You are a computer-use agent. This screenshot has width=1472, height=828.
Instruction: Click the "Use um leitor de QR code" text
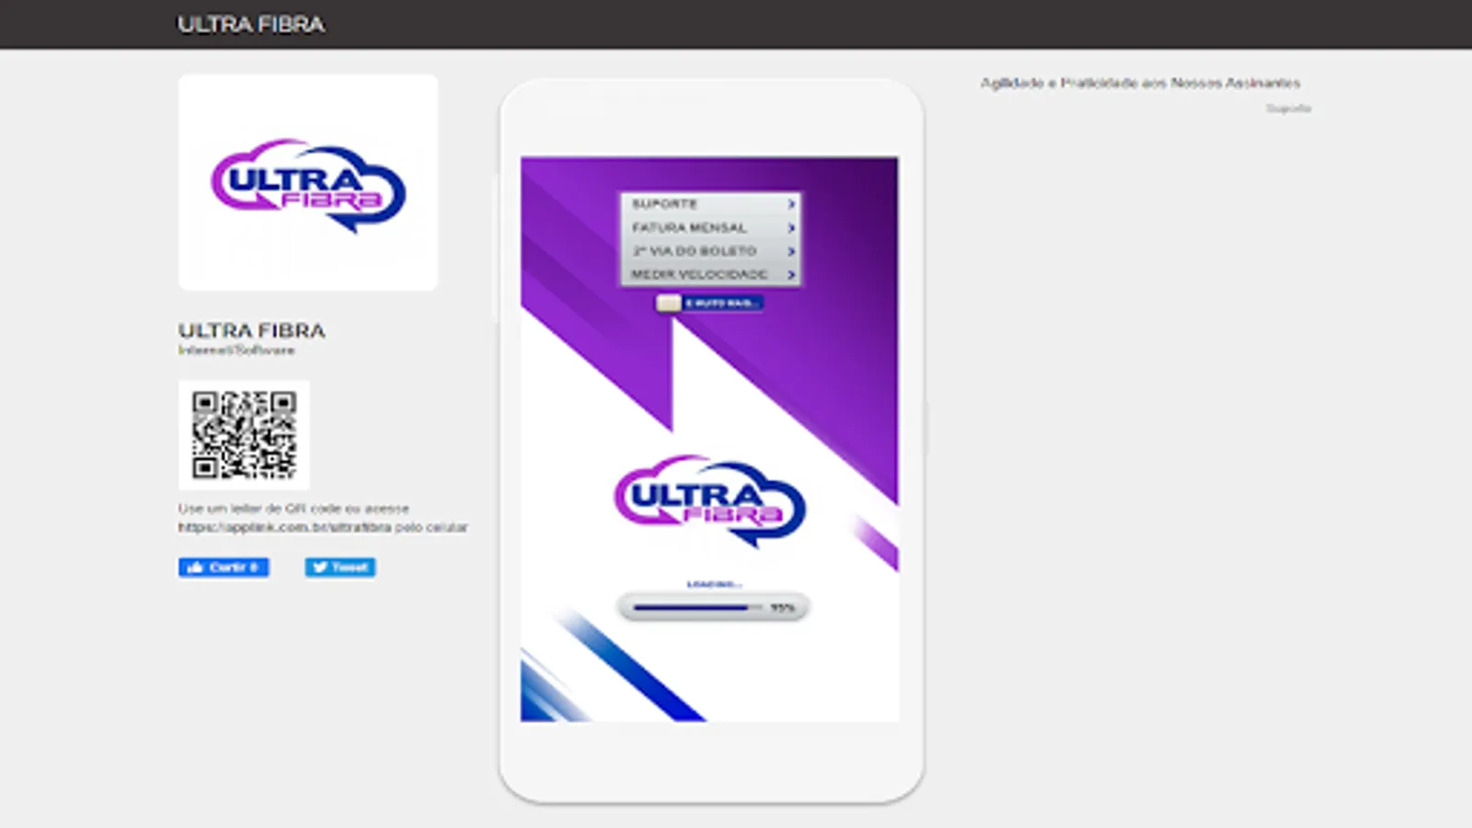pyautogui.click(x=293, y=508)
